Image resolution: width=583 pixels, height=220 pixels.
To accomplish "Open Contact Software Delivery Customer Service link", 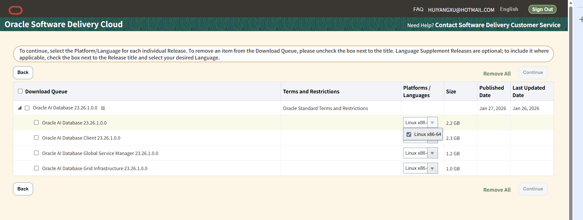I will point(498,25).
